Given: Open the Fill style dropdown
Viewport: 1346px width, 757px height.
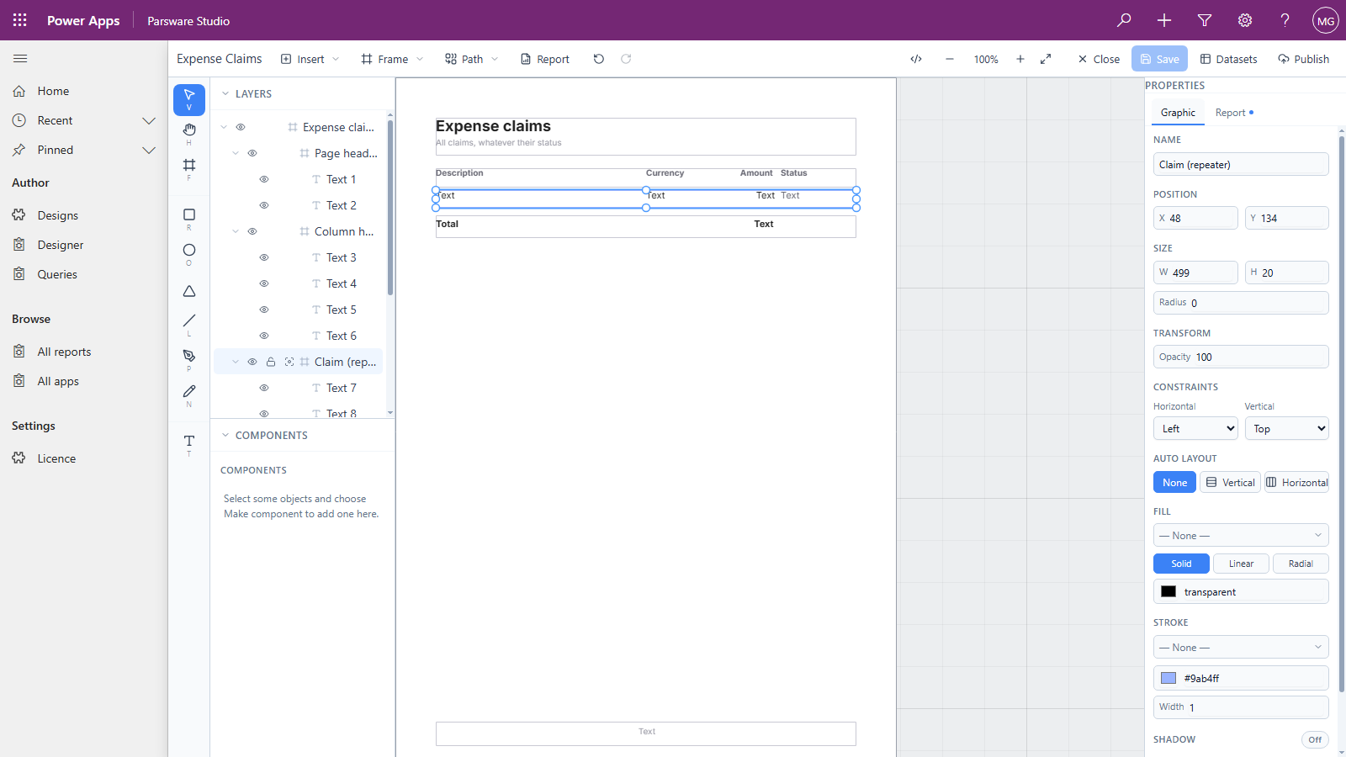Looking at the screenshot, I should click(x=1241, y=535).
